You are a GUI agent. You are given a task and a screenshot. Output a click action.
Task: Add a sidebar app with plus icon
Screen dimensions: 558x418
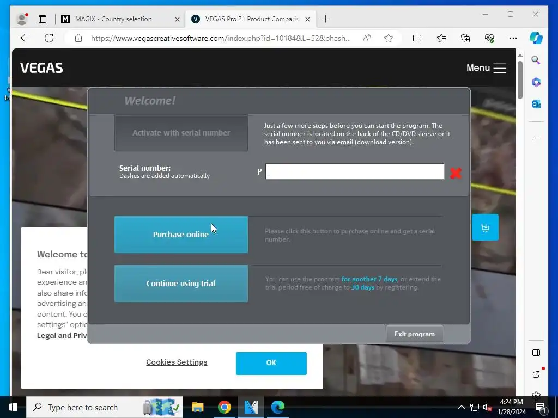click(536, 139)
